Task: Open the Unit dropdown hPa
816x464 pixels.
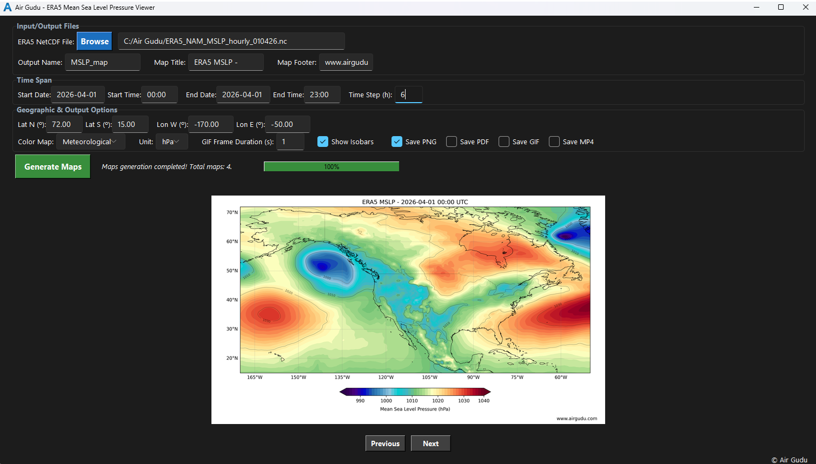Action: (x=172, y=142)
